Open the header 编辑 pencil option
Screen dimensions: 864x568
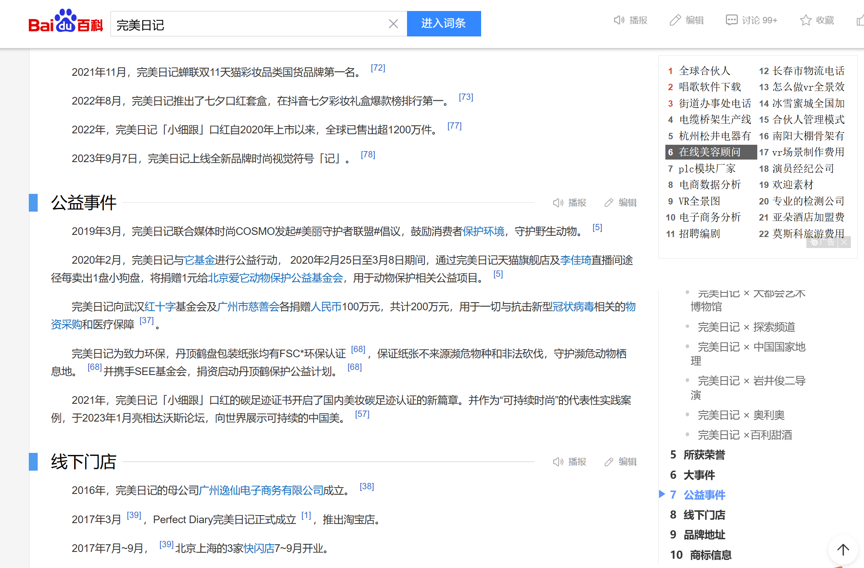(687, 20)
